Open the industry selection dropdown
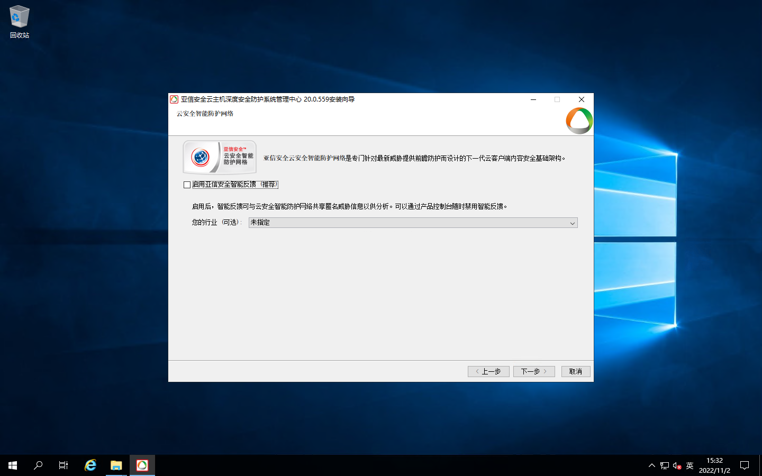Image resolution: width=762 pixels, height=476 pixels. click(x=413, y=223)
